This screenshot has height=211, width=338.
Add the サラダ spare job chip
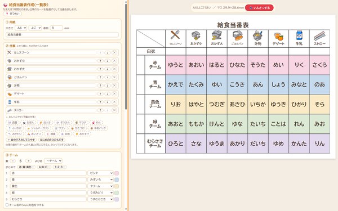(81, 122)
